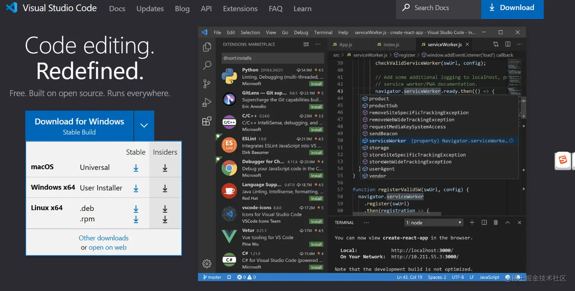Select Extensions icon in the activity bar
The width and height of the screenshot is (575, 291).
click(x=207, y=121)
